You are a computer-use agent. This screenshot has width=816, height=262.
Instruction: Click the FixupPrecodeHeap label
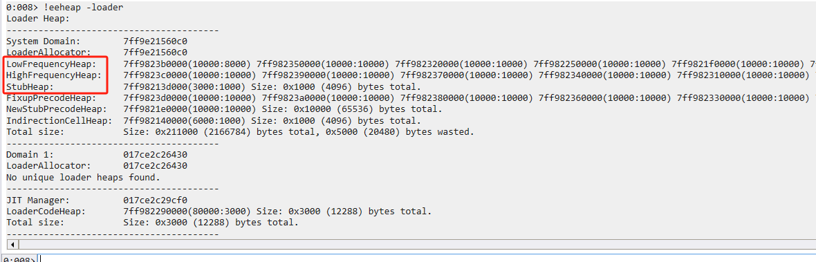point(52,97)
